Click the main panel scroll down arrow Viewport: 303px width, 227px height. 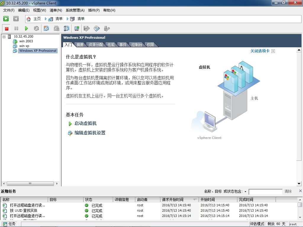[x=299, y=184]
